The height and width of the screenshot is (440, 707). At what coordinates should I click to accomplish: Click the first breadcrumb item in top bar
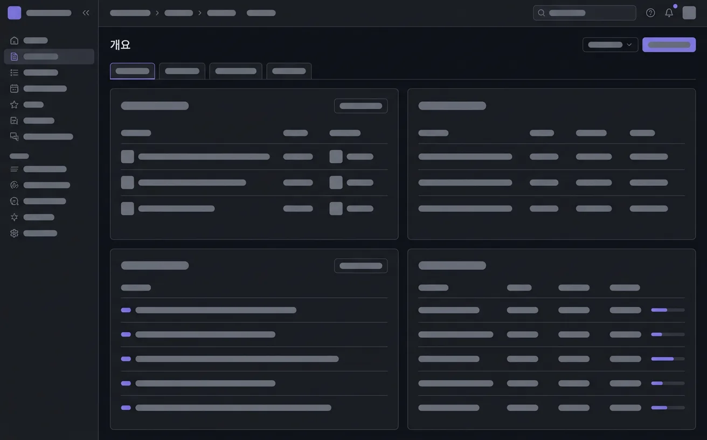pos(130,13)
